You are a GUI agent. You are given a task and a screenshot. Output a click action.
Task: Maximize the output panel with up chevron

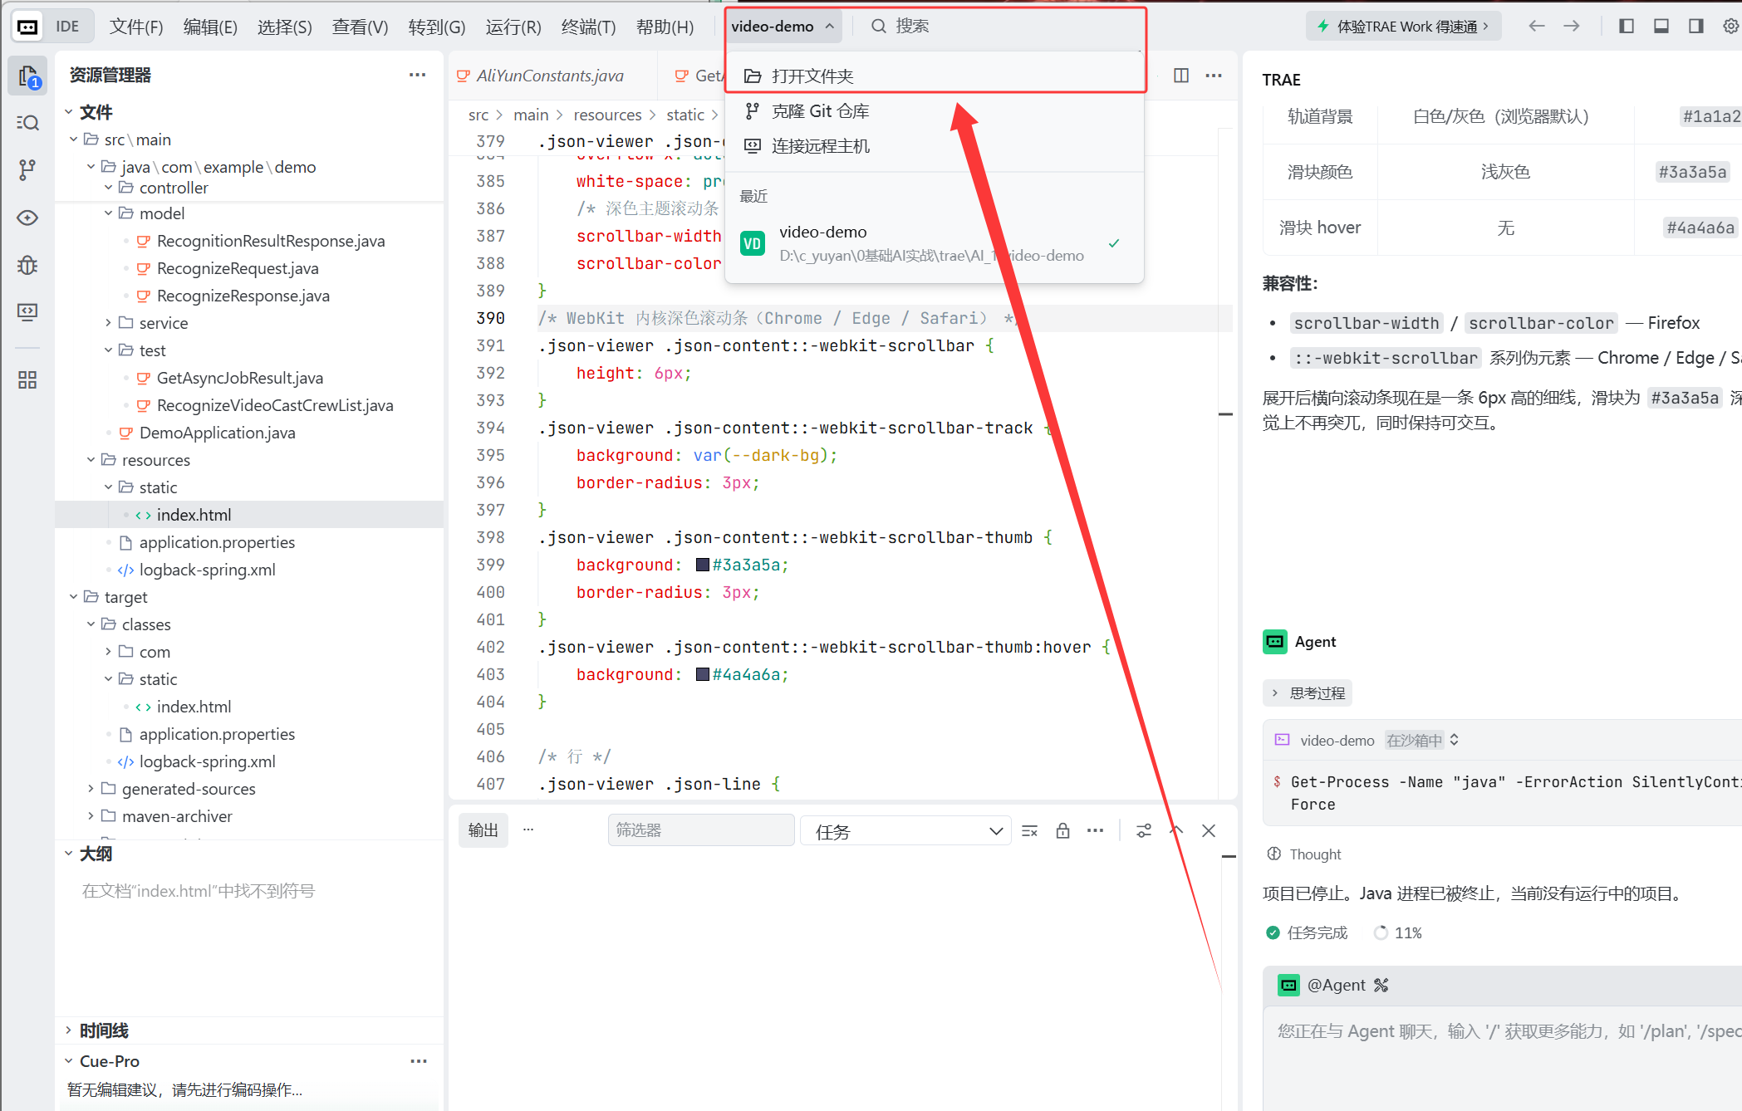click(1176, 831)
